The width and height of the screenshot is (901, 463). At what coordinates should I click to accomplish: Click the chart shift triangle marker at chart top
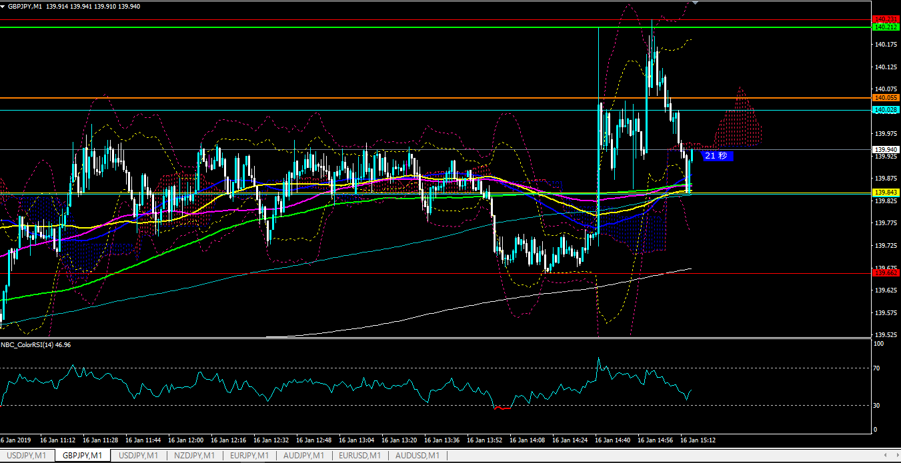696,3
